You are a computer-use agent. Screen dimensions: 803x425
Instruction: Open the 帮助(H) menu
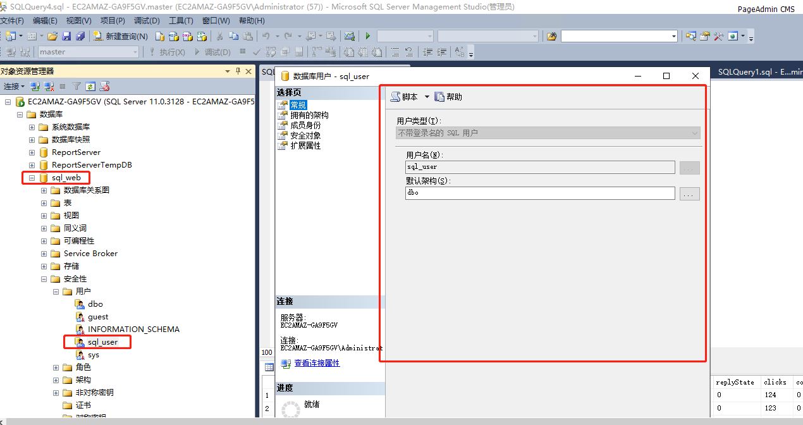tap(251, 21)
